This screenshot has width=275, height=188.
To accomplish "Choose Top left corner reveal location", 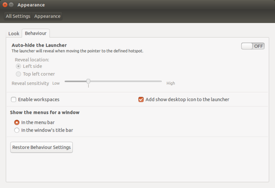I will [x=19, y=74].
